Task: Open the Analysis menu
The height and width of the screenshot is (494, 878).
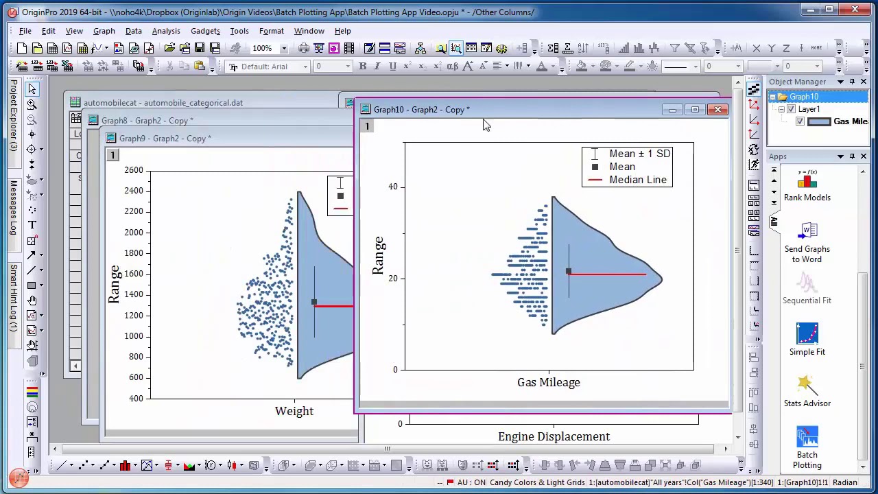Action: coord(166,31)
